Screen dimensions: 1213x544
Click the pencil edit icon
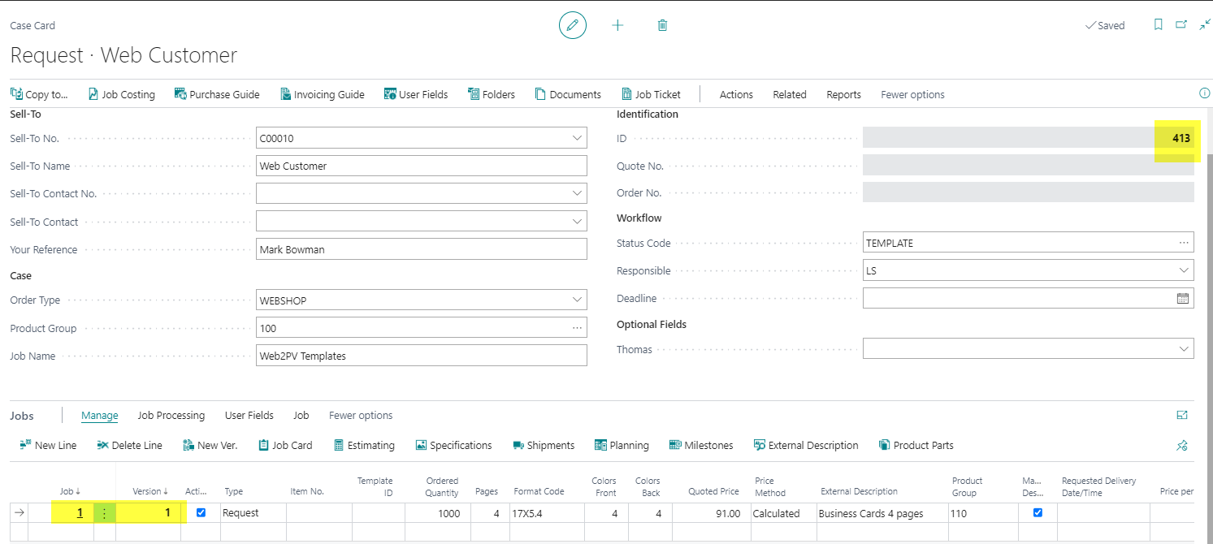tap(572, 25)
